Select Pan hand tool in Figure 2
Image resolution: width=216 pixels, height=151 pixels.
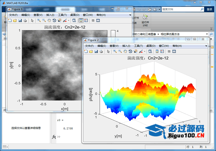(x=125, y=51)
